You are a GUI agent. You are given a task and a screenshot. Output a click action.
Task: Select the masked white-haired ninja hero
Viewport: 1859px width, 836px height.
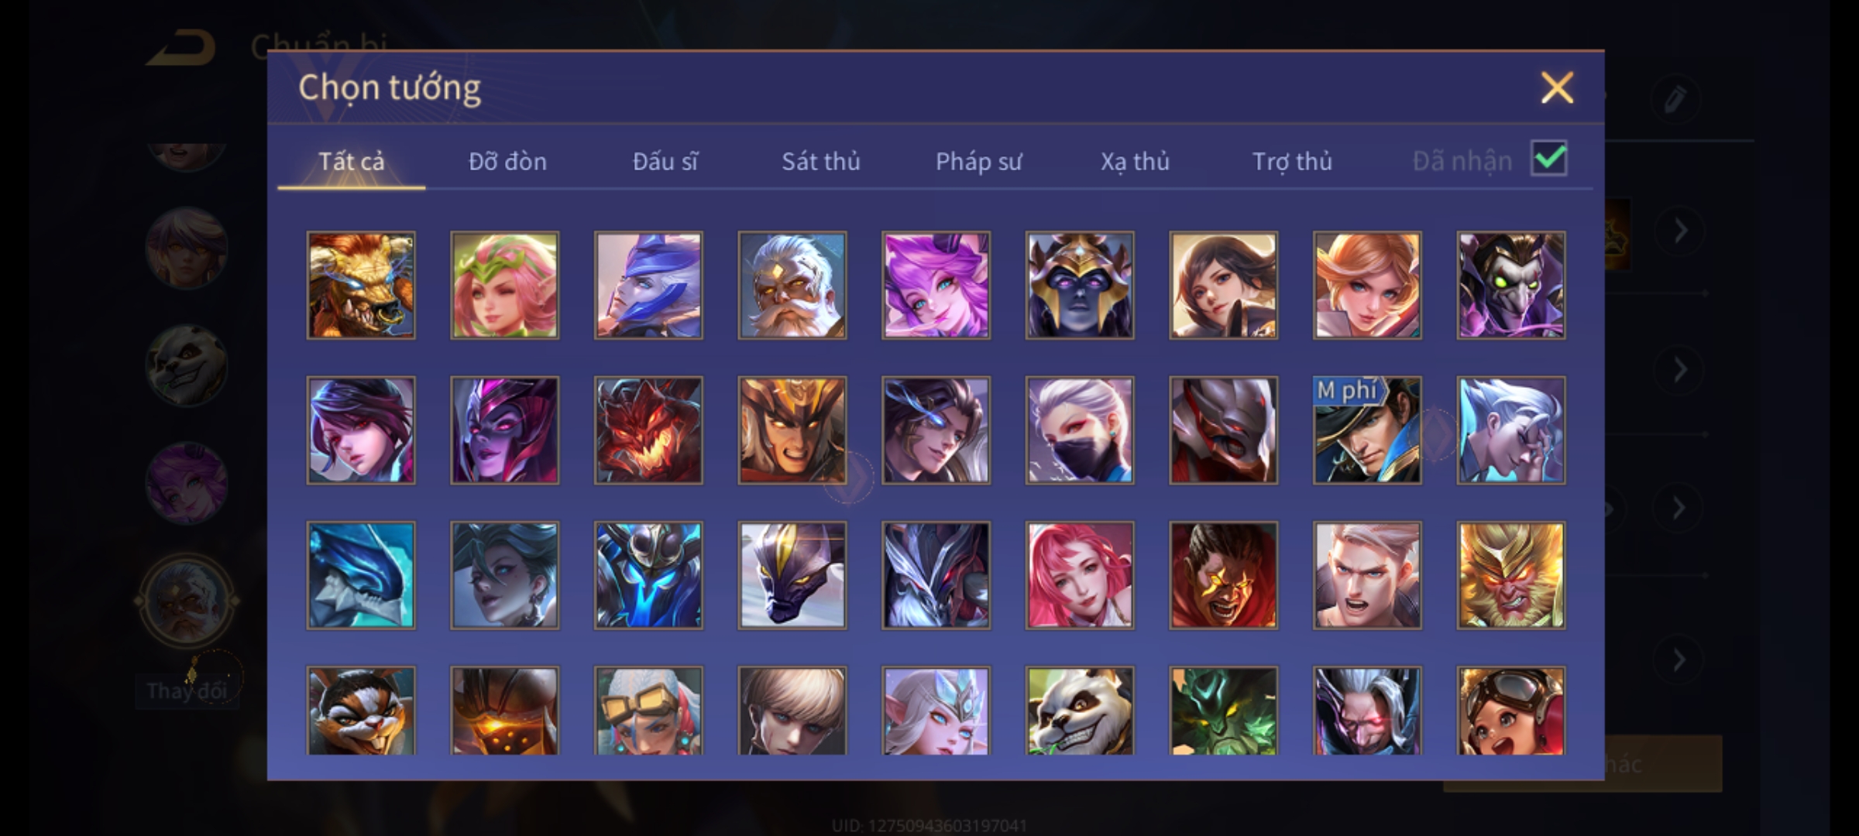(x=1080, y=430)
